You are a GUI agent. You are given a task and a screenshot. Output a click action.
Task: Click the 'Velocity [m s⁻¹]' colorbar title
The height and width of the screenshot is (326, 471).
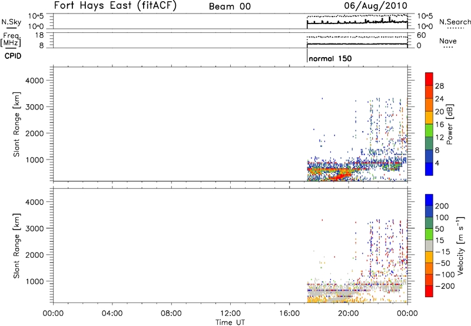(x=460, y=245)
